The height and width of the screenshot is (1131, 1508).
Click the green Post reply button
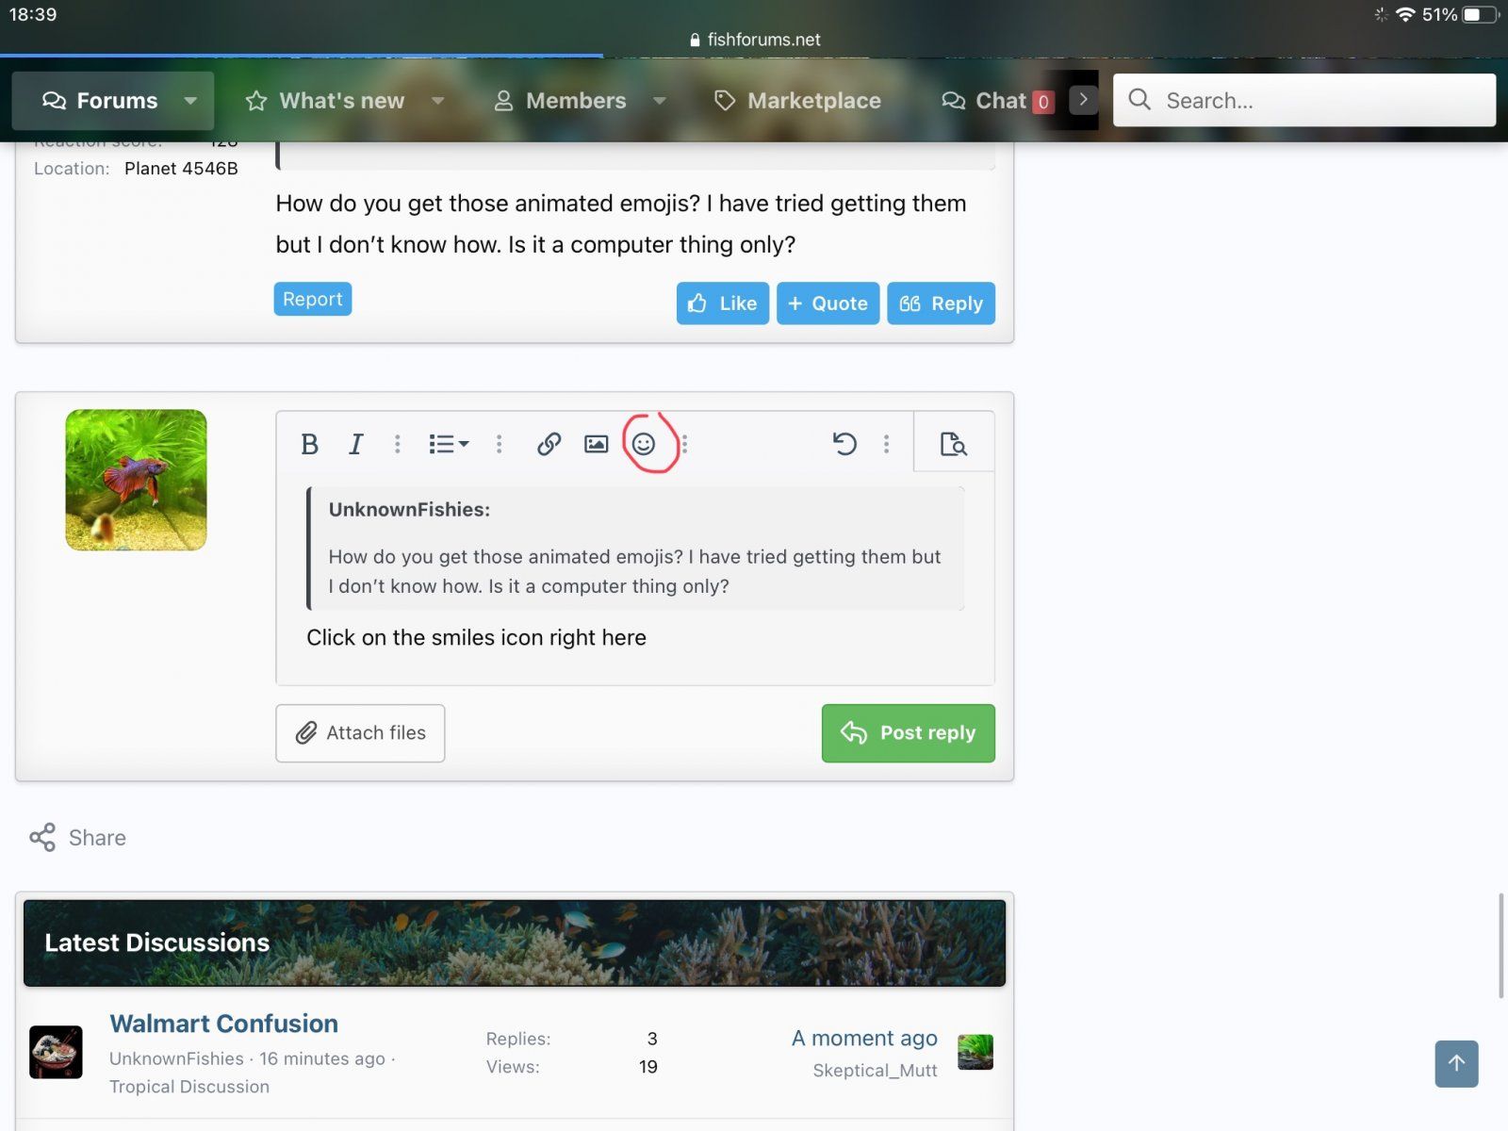908,733
